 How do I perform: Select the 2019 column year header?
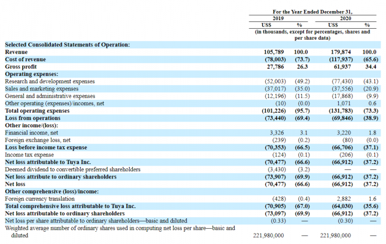tap(278, 18)
